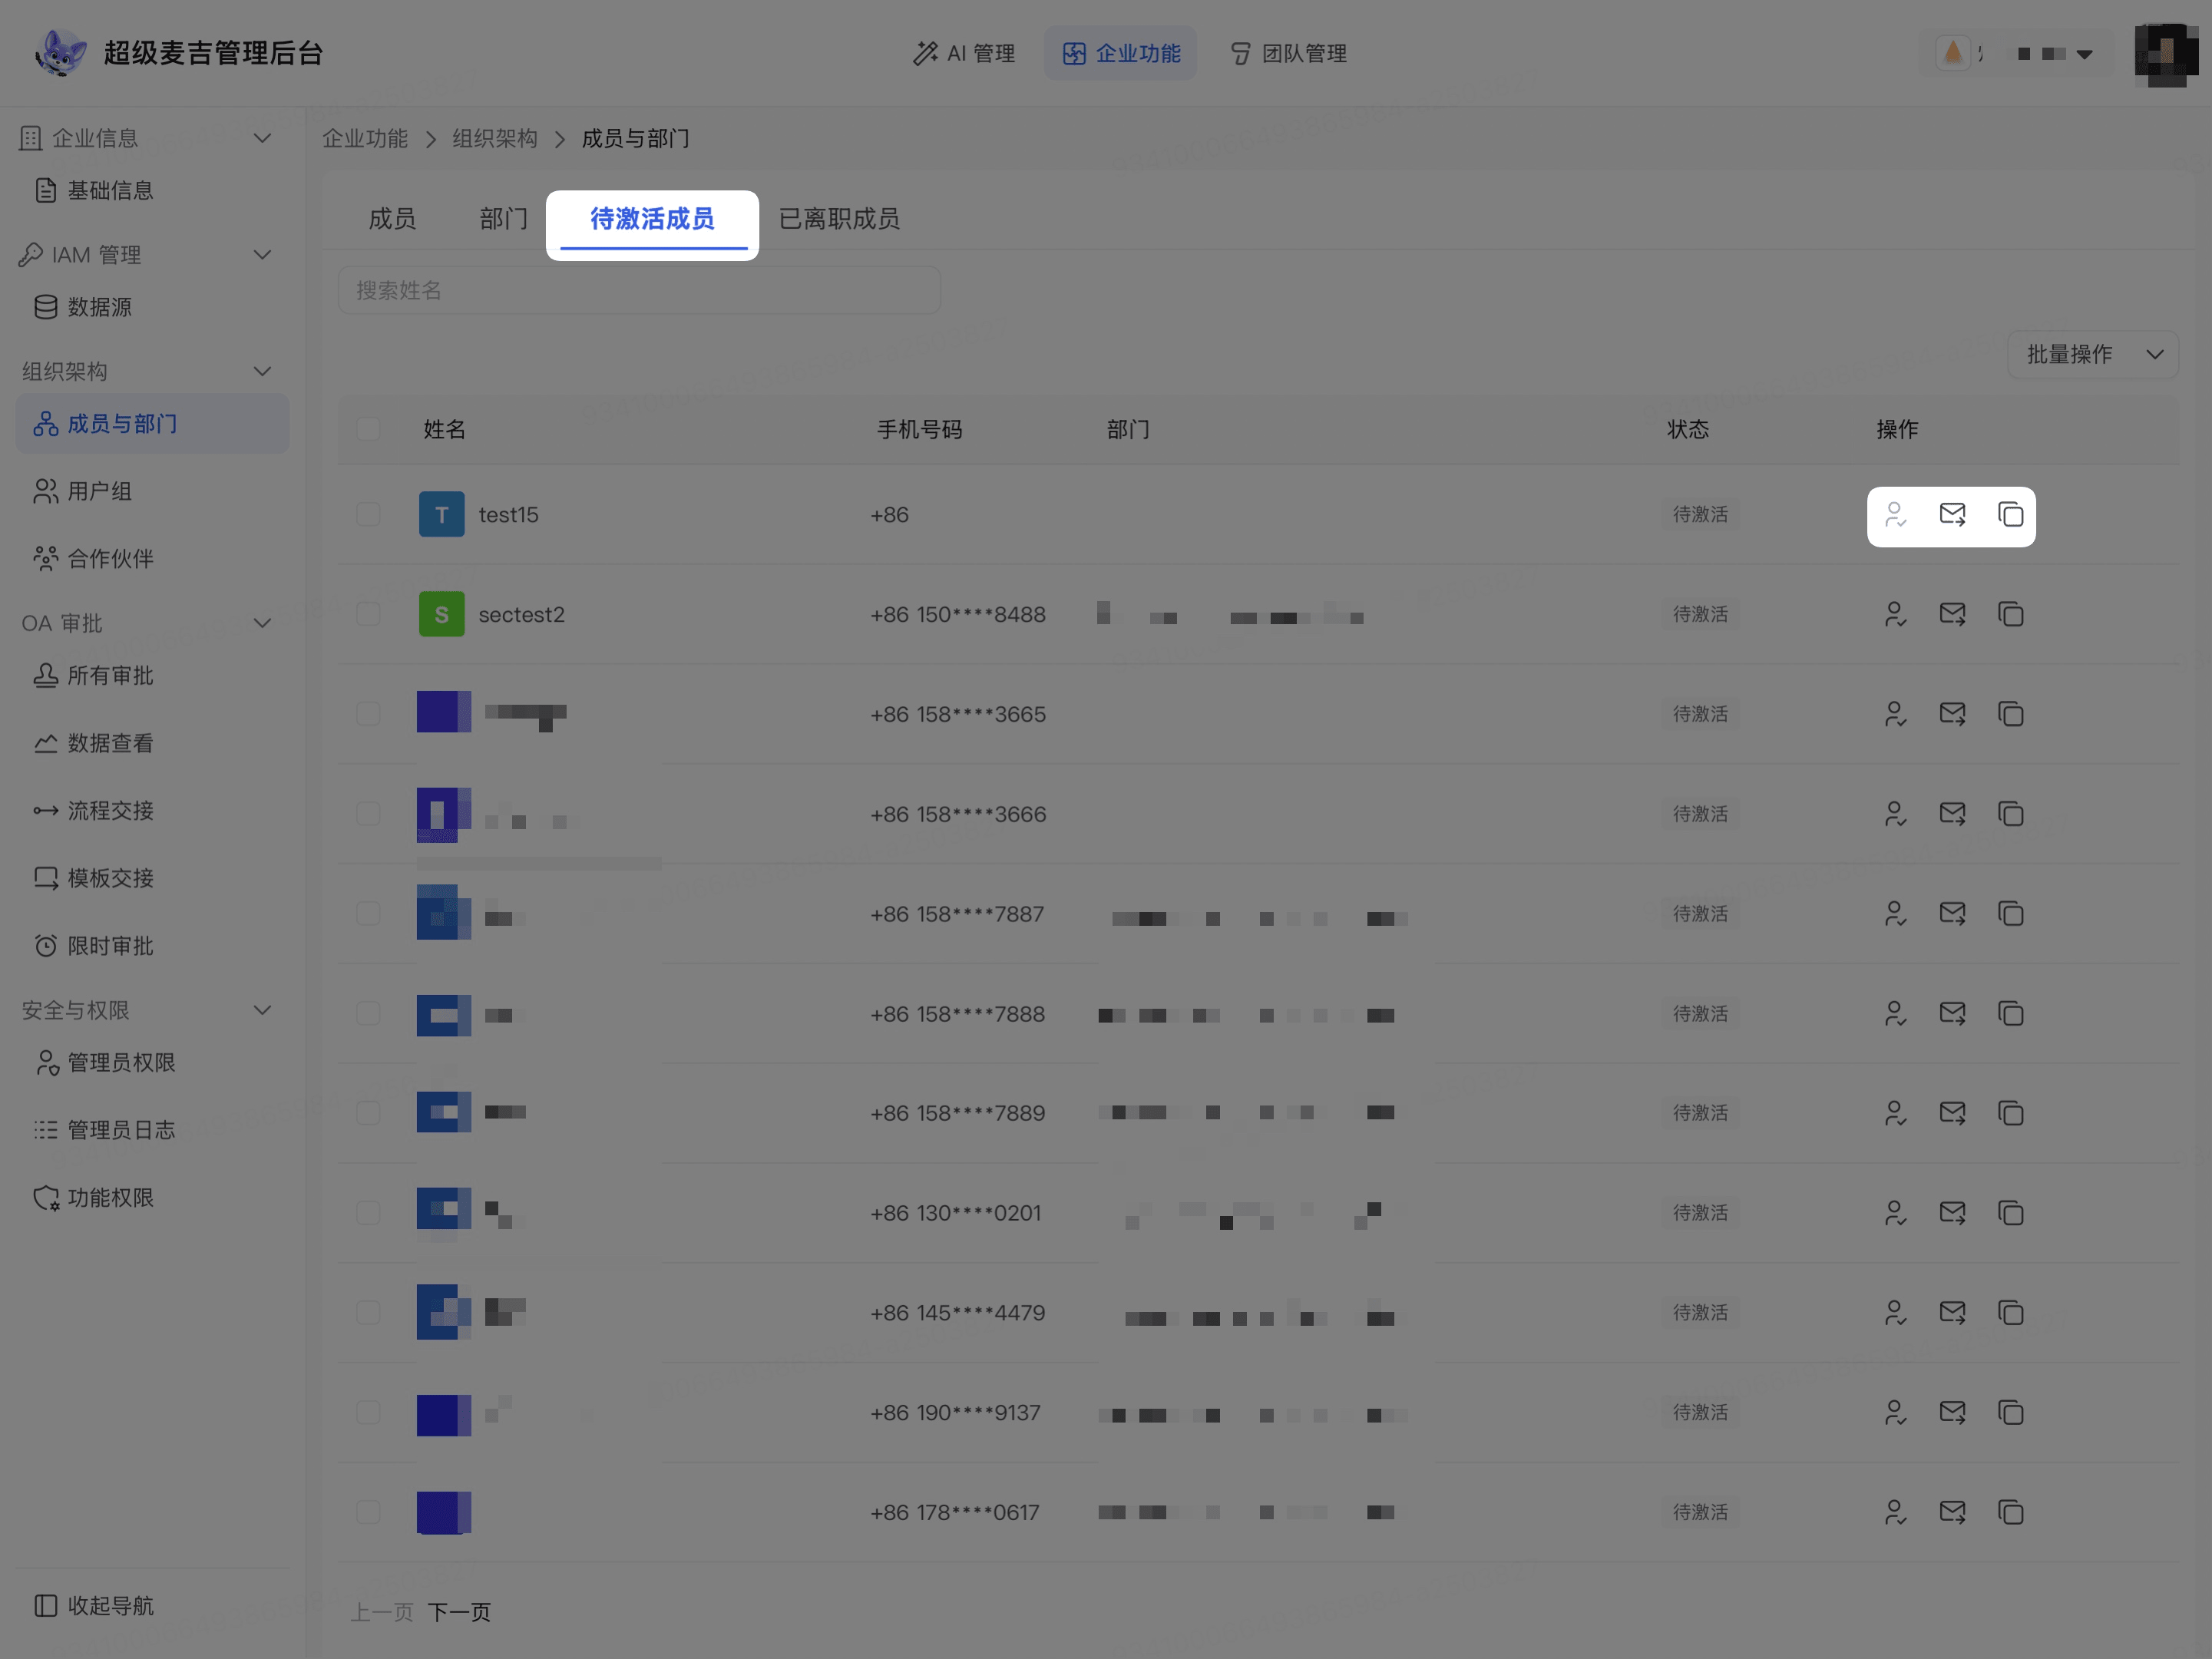2212x1659 pixels.
Task: Click activate icon in 178****0617 row
Action: coord(1895,1513)
